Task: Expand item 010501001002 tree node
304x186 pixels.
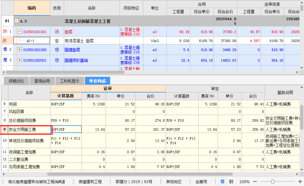Action: pyautogui.click(x=20, y=49)
